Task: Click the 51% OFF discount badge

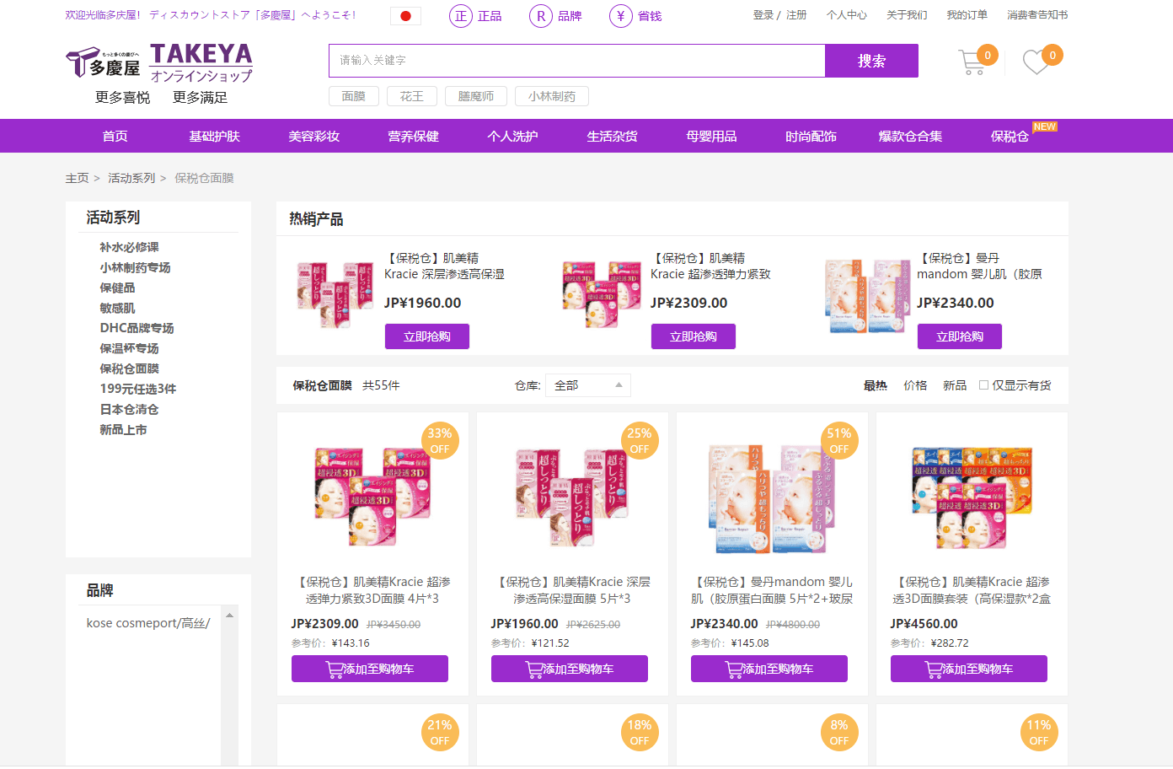Action: point(839,440)
